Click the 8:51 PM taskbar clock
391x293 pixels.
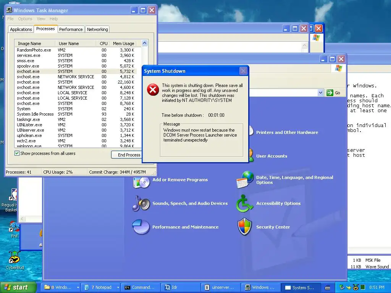[x=376, y=288]
